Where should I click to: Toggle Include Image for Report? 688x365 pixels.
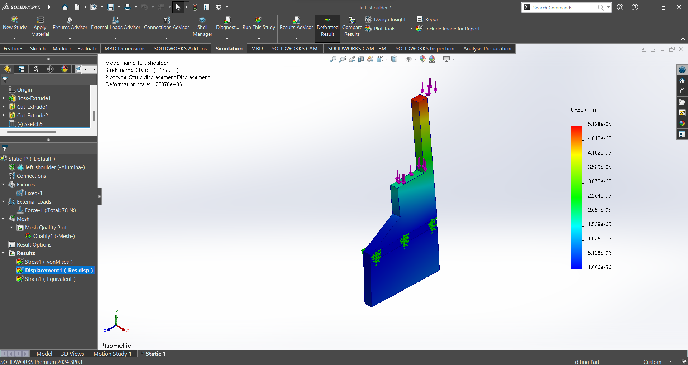(449, 29)
